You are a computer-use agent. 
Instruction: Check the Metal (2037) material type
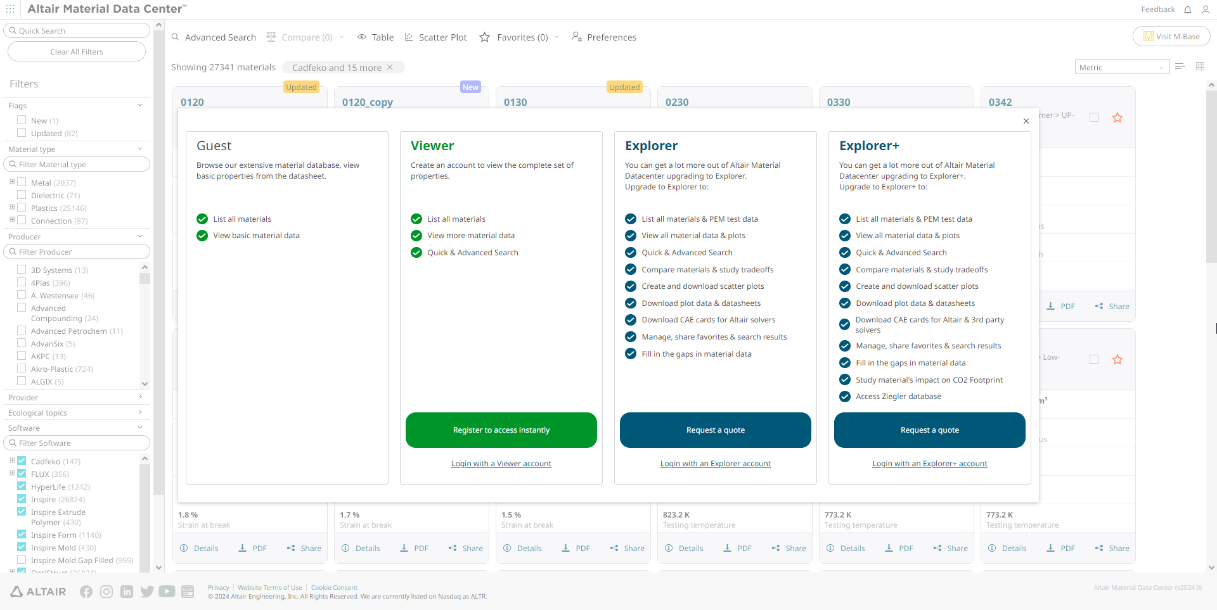click(22, 182)
